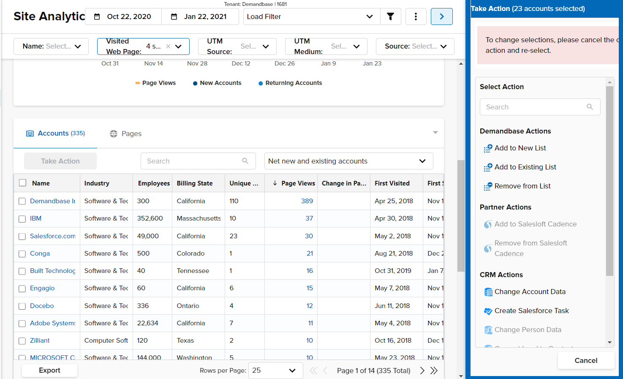Click the Create Salesforce Task icon
The width and height of the screenshot is (623, 379).
point(488,311)
